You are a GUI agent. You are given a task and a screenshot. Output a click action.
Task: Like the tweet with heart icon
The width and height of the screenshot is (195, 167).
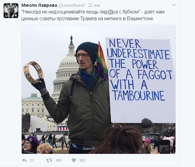[74, 160]
